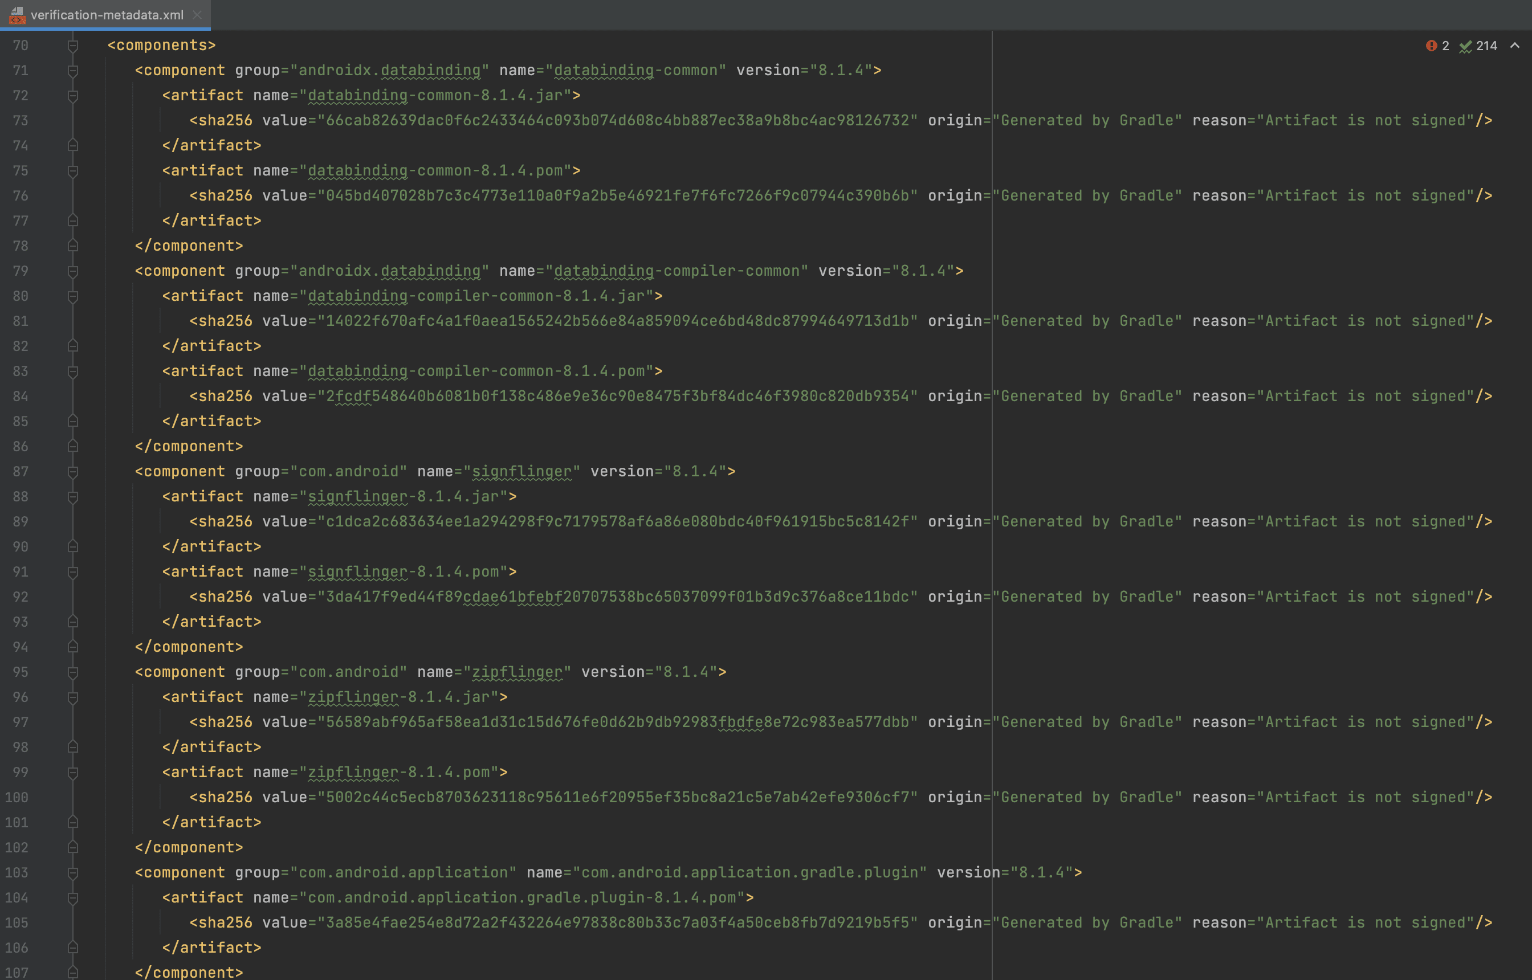Click the sha256 value on line 73
This screenshot has height=980, width=1532.
(617, 121)
